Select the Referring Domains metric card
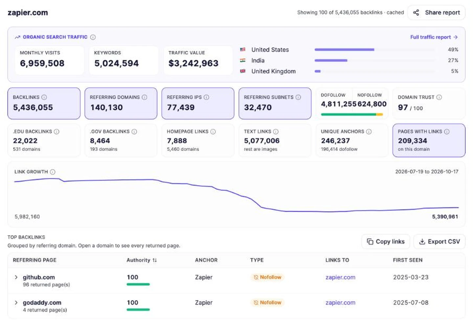 pyautogui.click(x=121, y=103)
